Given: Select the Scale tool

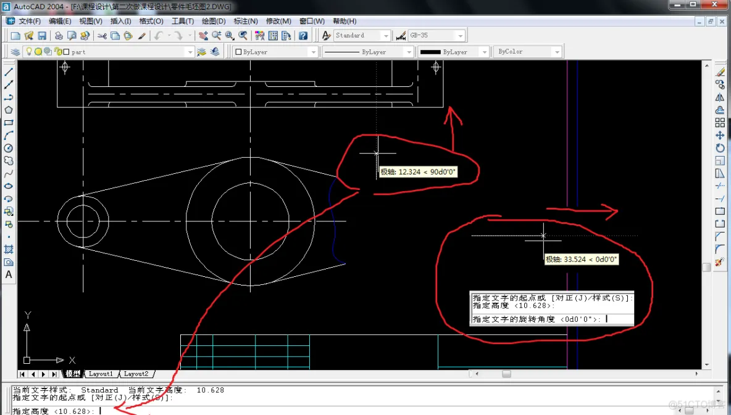Looking at the screenshot, I should [721, 161].
